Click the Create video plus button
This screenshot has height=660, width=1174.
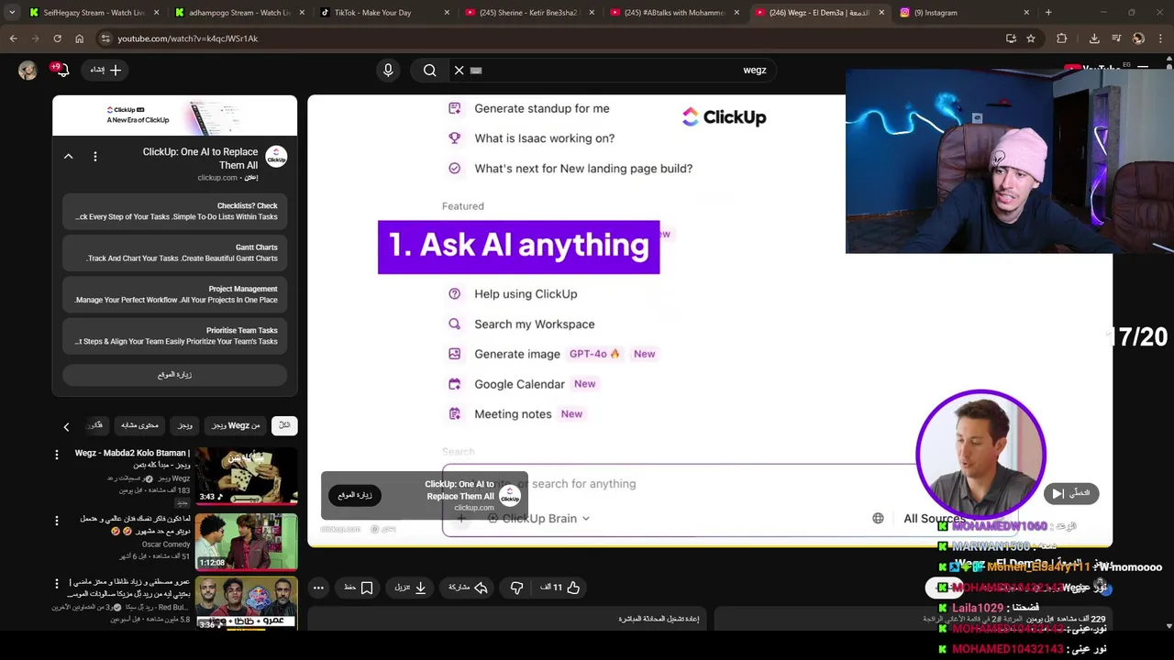pyautogui.click(x=106, y=70)
